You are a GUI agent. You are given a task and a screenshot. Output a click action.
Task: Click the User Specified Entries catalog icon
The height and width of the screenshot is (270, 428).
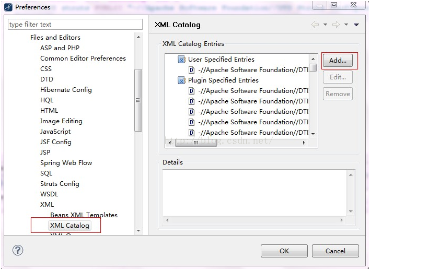click(x=181, y=59)
